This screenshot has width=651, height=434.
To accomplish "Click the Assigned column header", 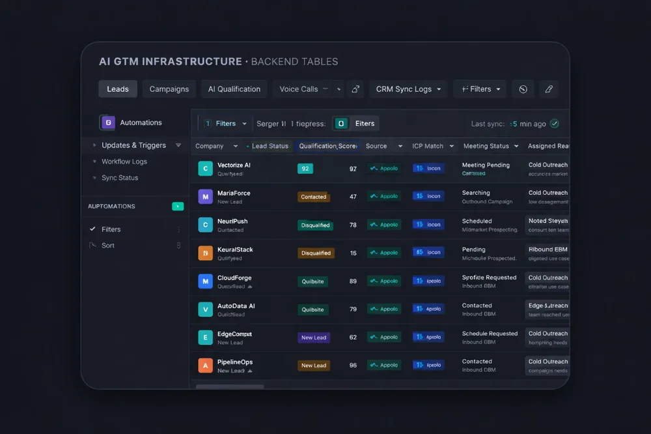I will pos(548,146).
